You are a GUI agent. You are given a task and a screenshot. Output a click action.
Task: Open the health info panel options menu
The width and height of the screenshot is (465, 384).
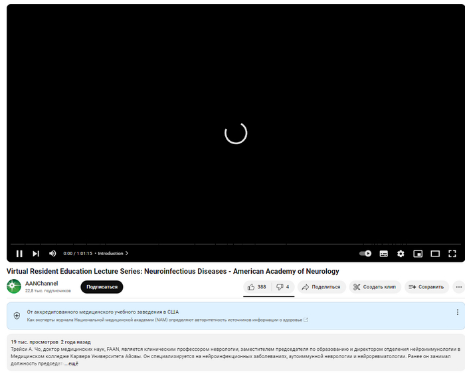[458, 312]
